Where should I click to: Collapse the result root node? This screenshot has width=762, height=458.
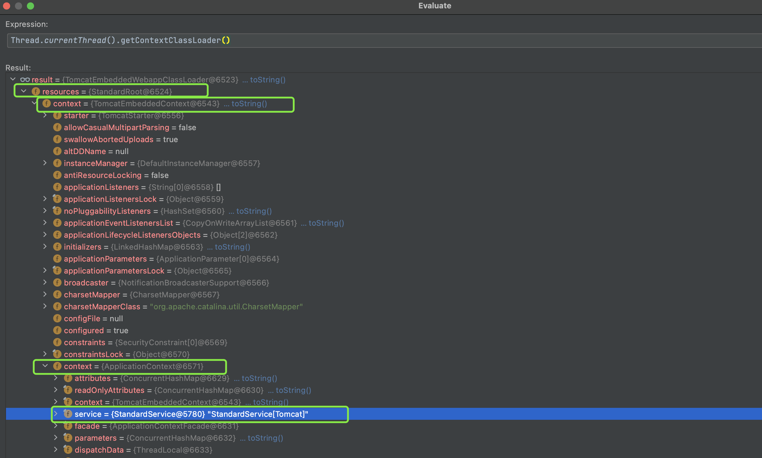click(x=13, y=79)
